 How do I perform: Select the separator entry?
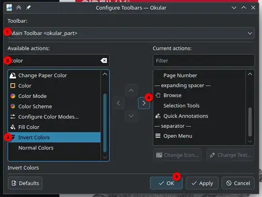[x=200, y=126]
